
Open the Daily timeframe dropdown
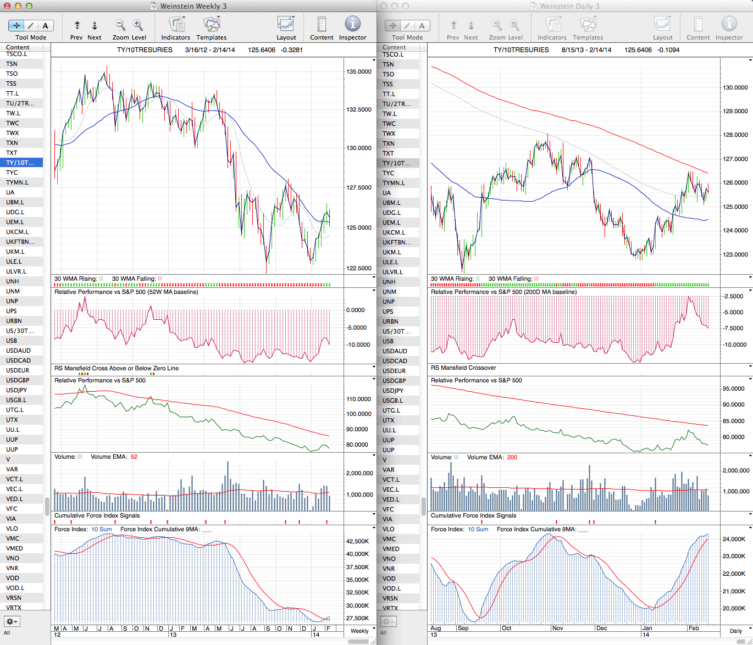(738, 631)
